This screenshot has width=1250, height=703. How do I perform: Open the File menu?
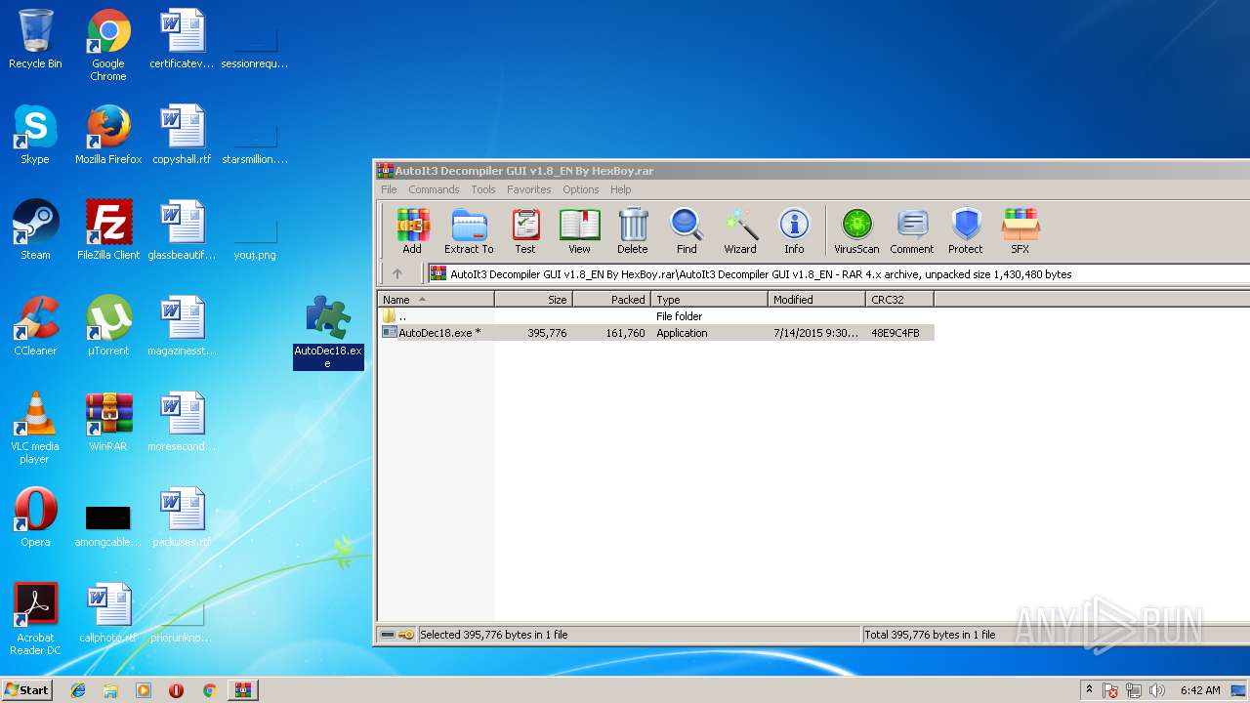click(389, 189)
